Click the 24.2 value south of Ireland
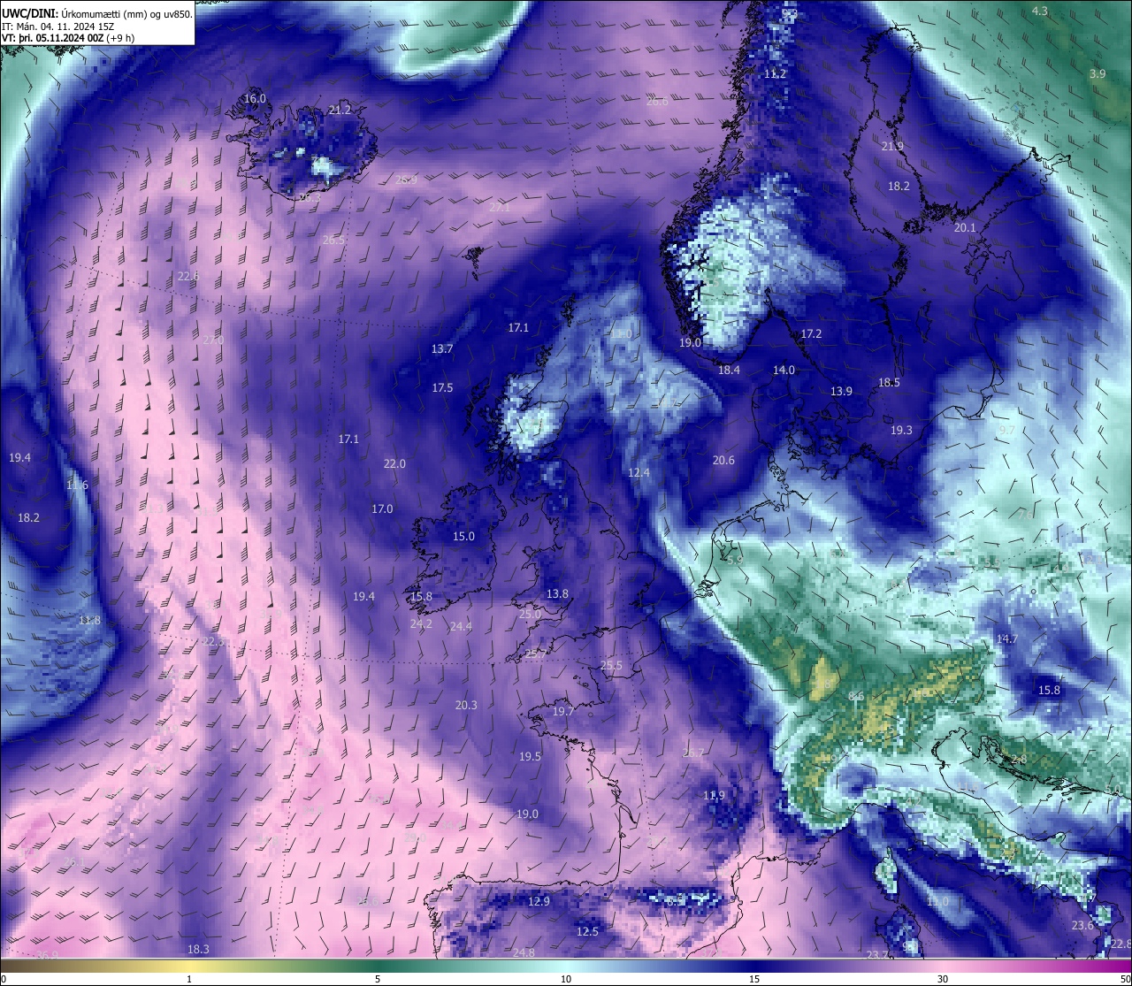The image size is (1132, 986). pos(421,623)
